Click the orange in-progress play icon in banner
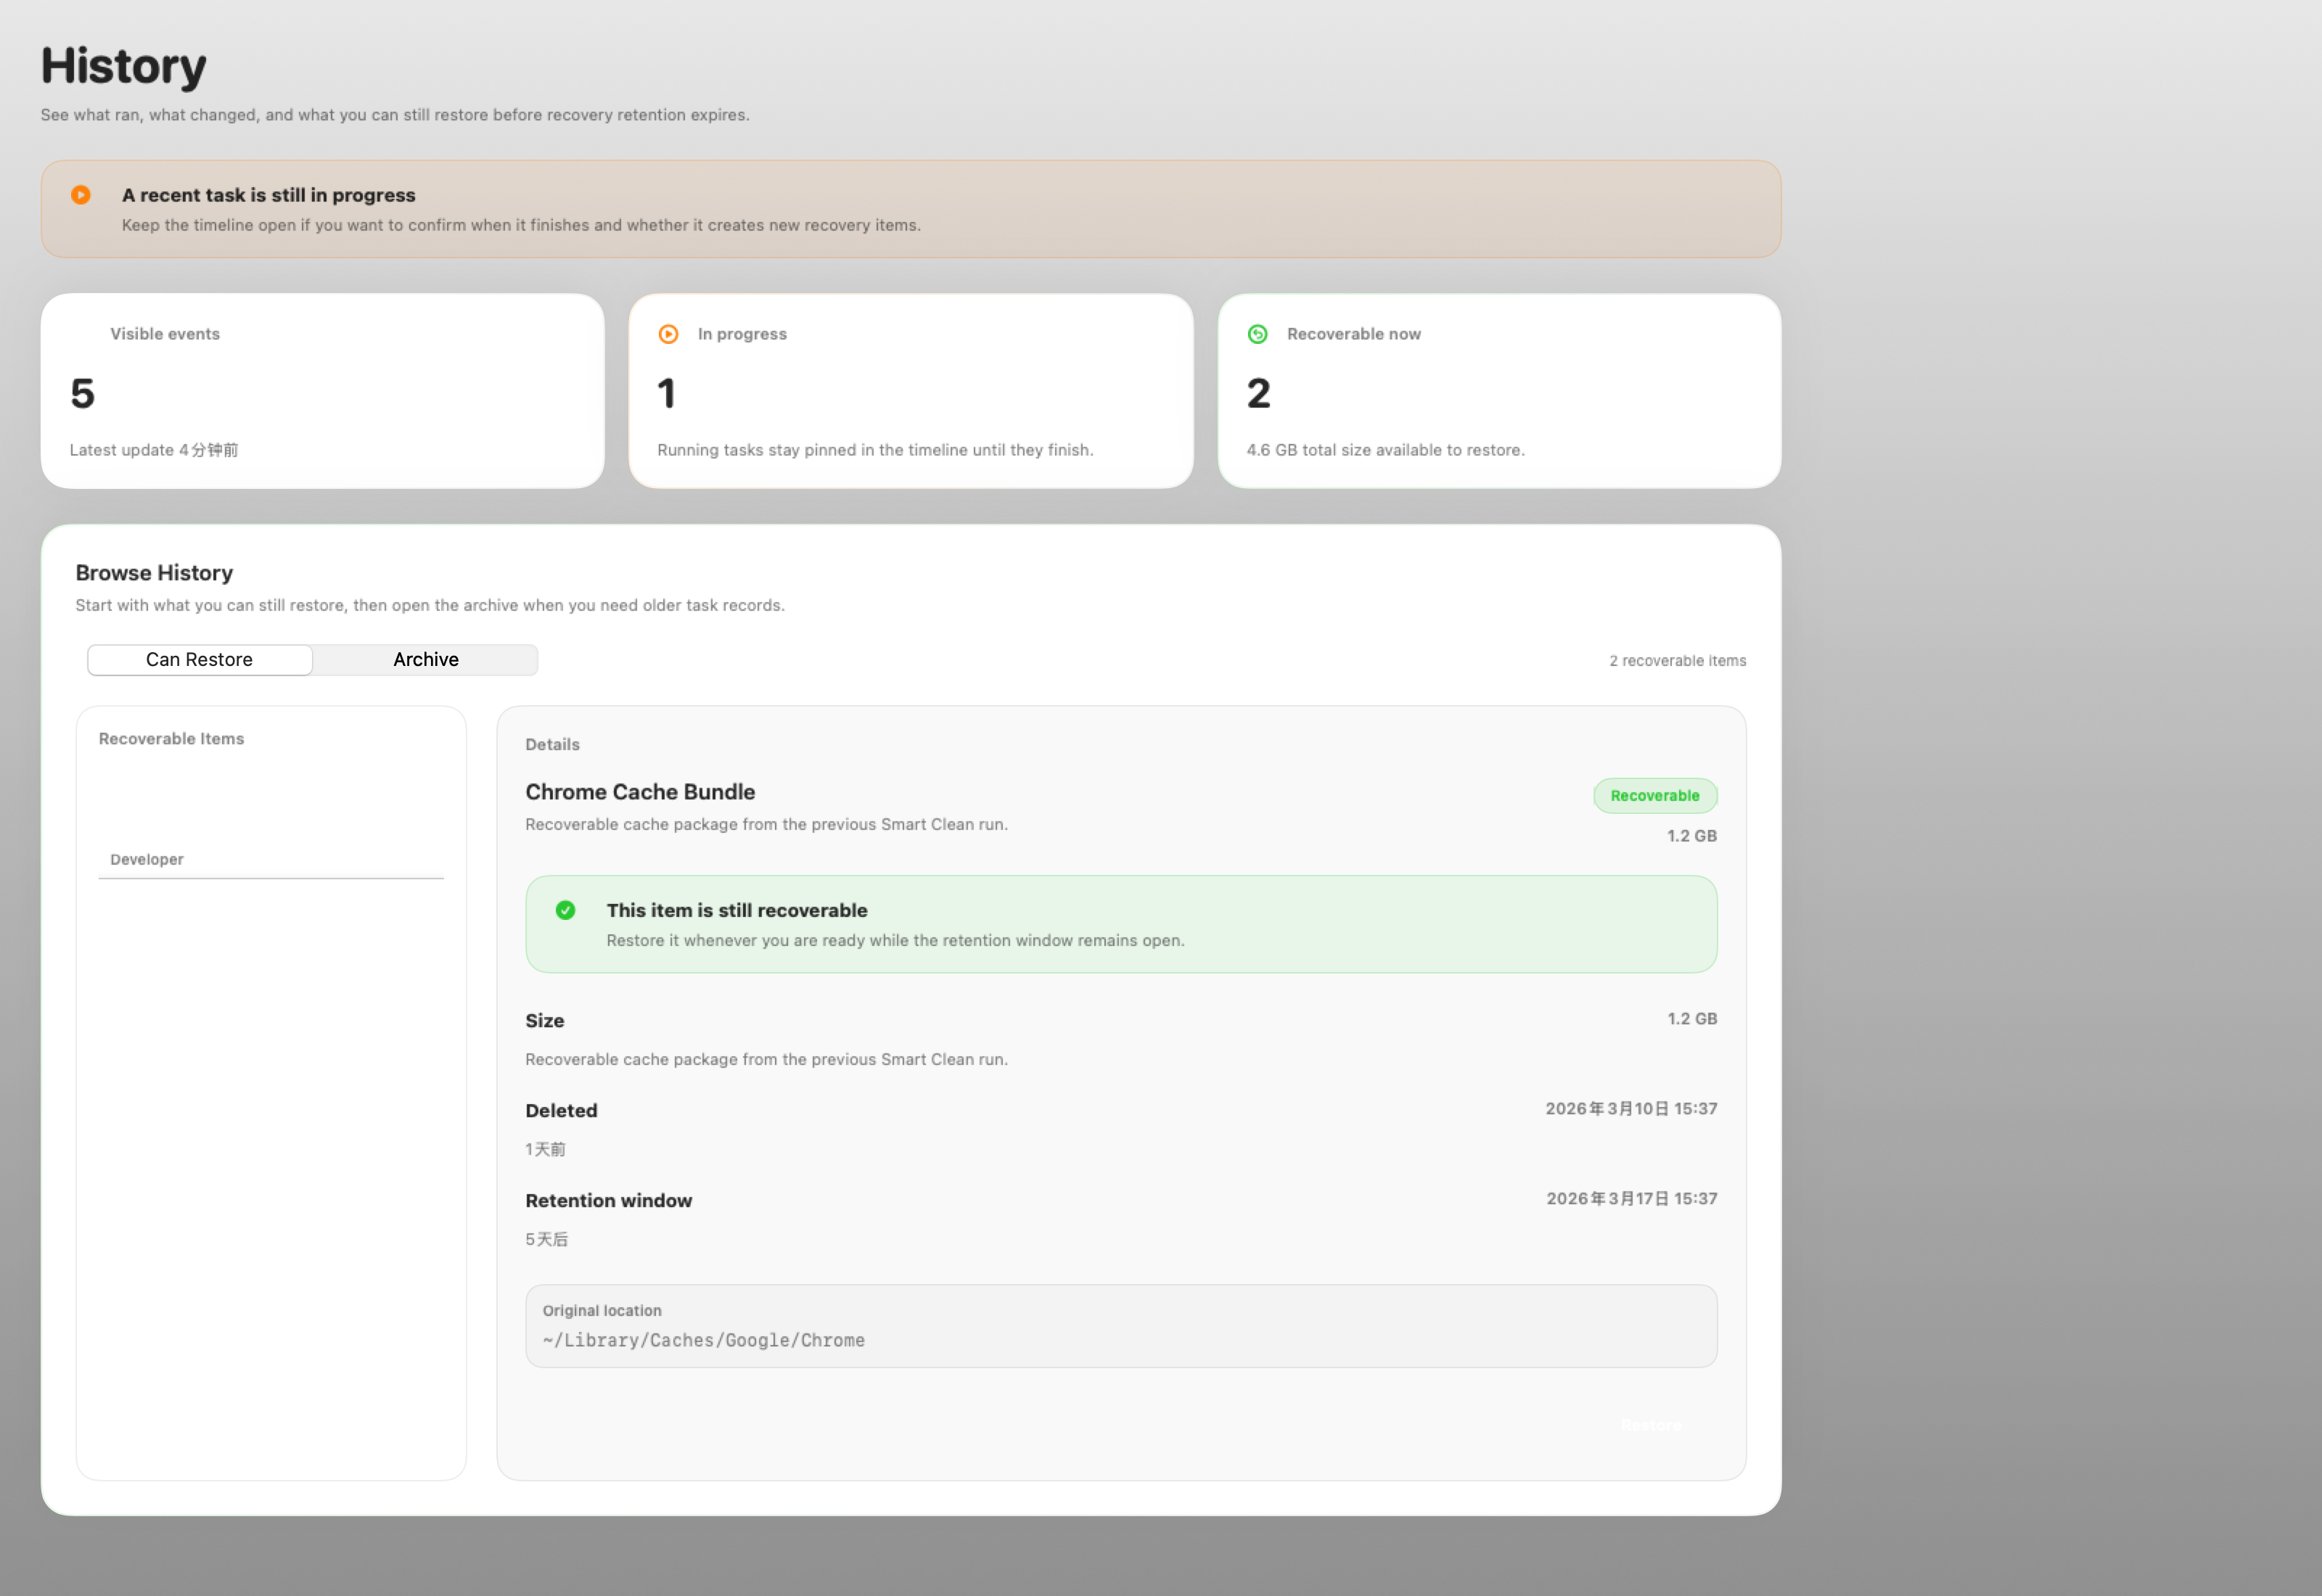 (x=81, y=195)
